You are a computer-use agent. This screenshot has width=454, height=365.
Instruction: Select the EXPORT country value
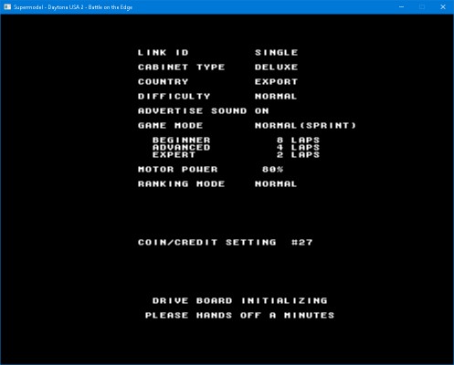[276, 82]
